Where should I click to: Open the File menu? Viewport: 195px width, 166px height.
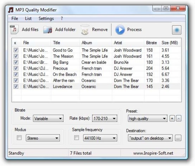coord(15,19)
